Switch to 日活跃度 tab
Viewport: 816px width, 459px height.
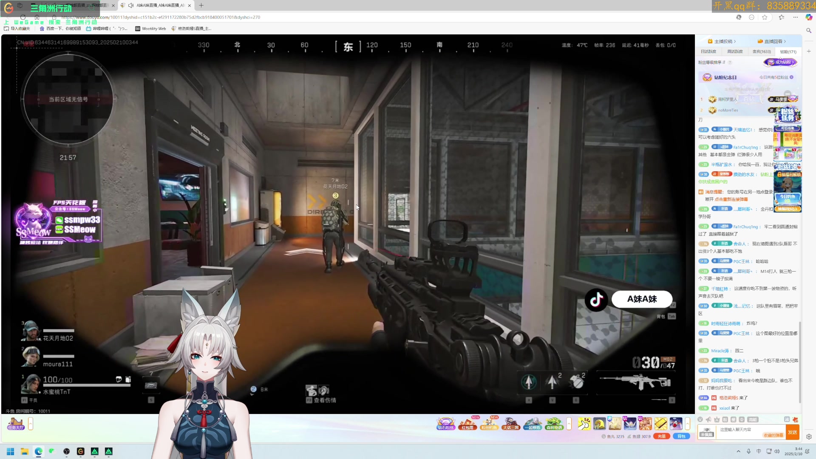708,51
